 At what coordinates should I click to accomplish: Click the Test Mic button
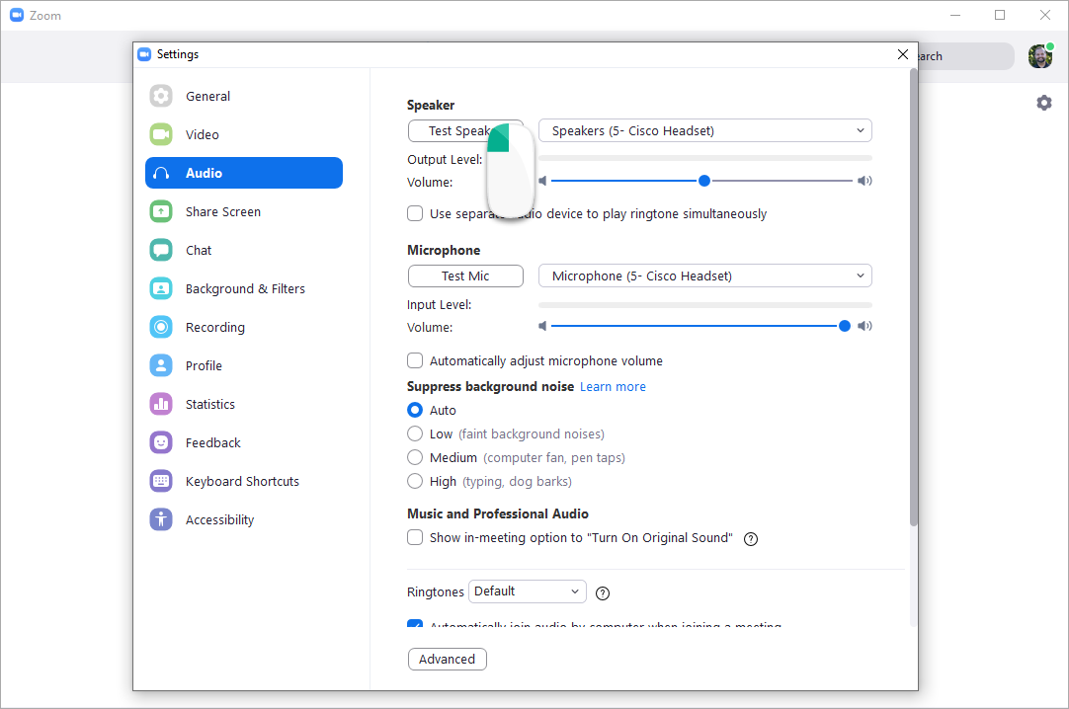click(x=465, y=276)
